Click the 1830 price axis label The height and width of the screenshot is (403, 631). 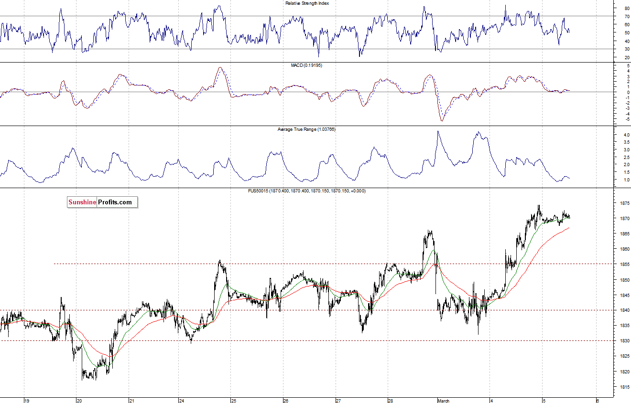pos(625,341)
